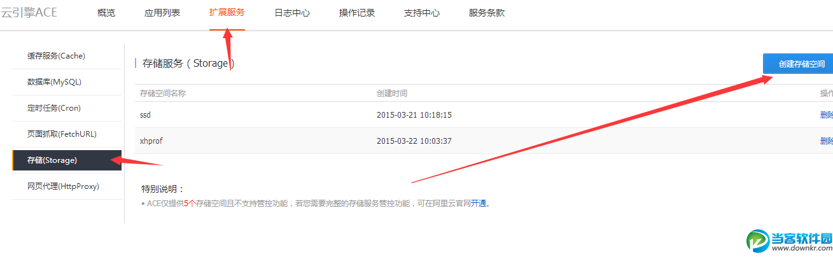Click the 2015-03-21 10:18:15 creation time
The width and height of the screenshot is (833, 257).
tap(414, 115)
